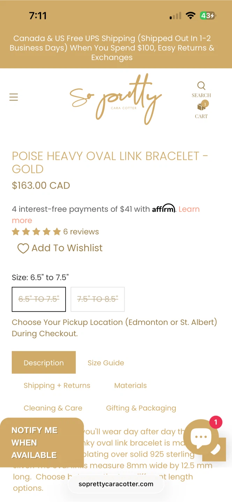232x502 pixels.
Task: Tap the wishlist heart icon
Action: (x=23, y=248)
